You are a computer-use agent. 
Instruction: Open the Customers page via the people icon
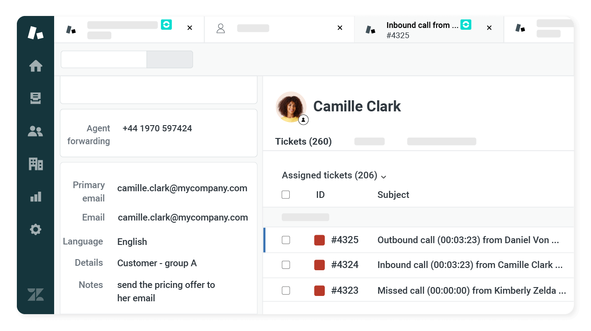tap(35, 131)
